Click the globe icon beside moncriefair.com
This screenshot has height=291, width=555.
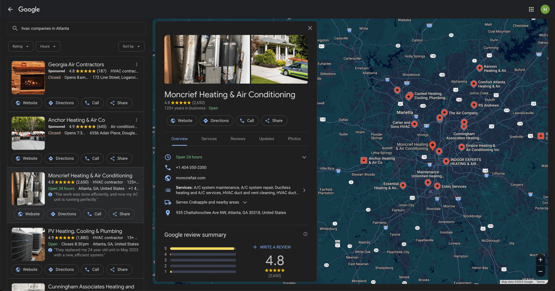pyautogui.click(x=168, y=178)
